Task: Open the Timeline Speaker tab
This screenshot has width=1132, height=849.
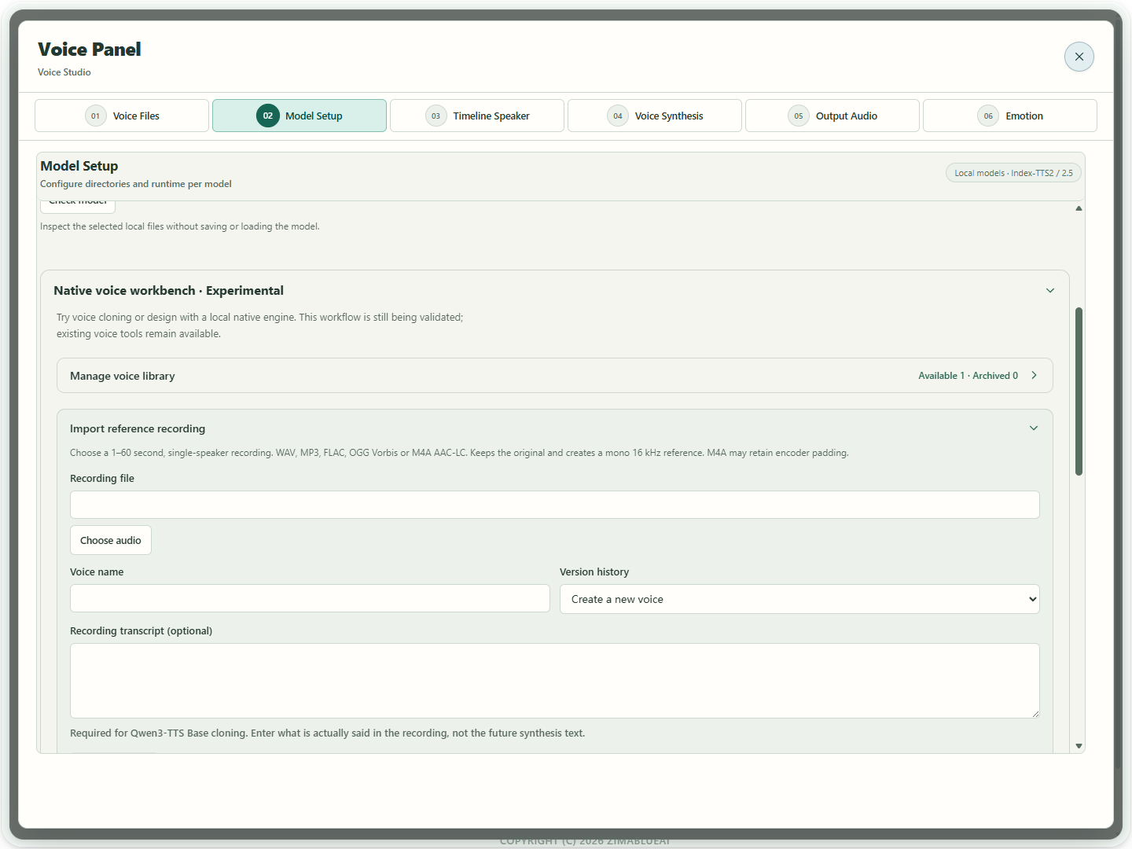Action: pyautogui.click(x=477, y=116)
